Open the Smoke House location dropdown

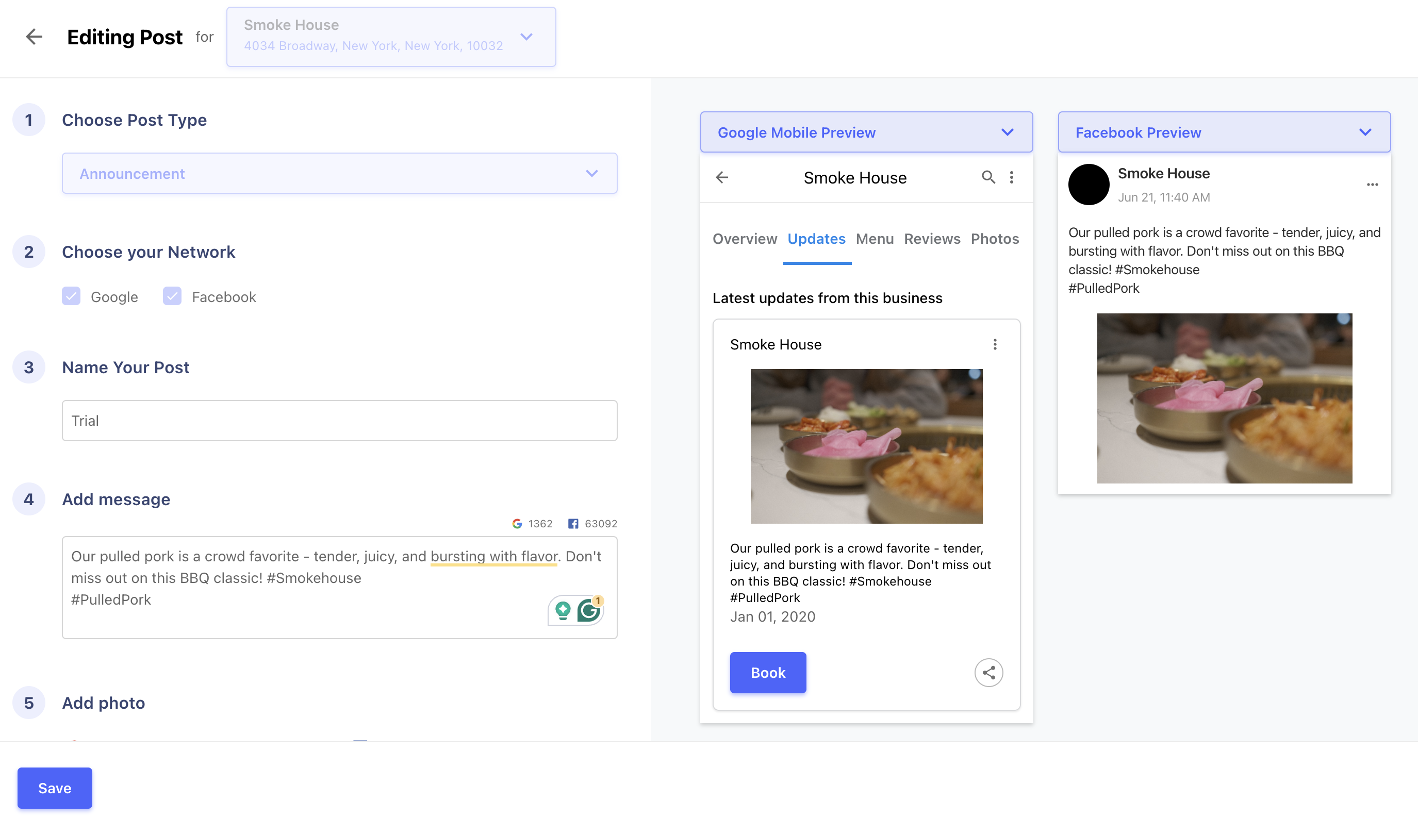[x=391, y=37]
